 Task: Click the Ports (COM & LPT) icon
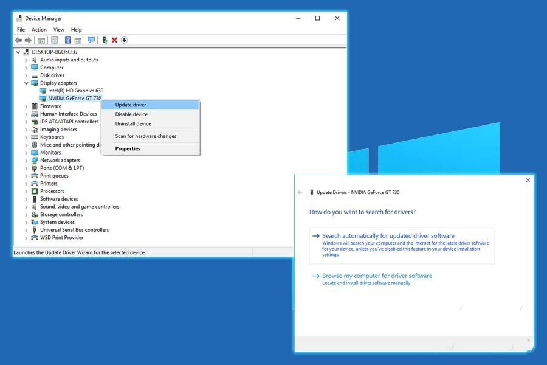35,168
